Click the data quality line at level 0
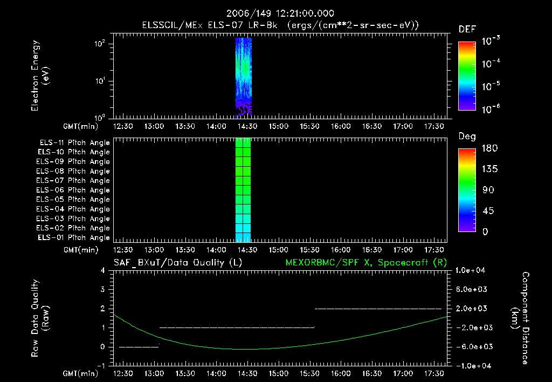Image resolution: width=552 pixels, height=382 pixels. 139,347
